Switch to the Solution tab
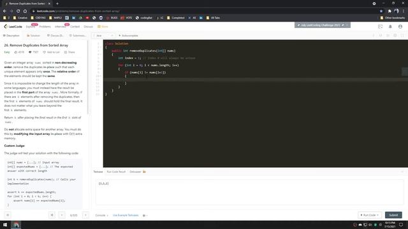The height and width of the screenshot is (229, 408). coord(33,36)
